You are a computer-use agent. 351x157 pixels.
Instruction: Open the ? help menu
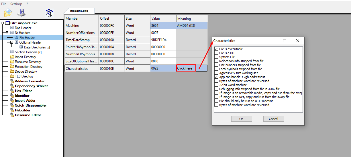pyautogui.click(x=27, y=4)
